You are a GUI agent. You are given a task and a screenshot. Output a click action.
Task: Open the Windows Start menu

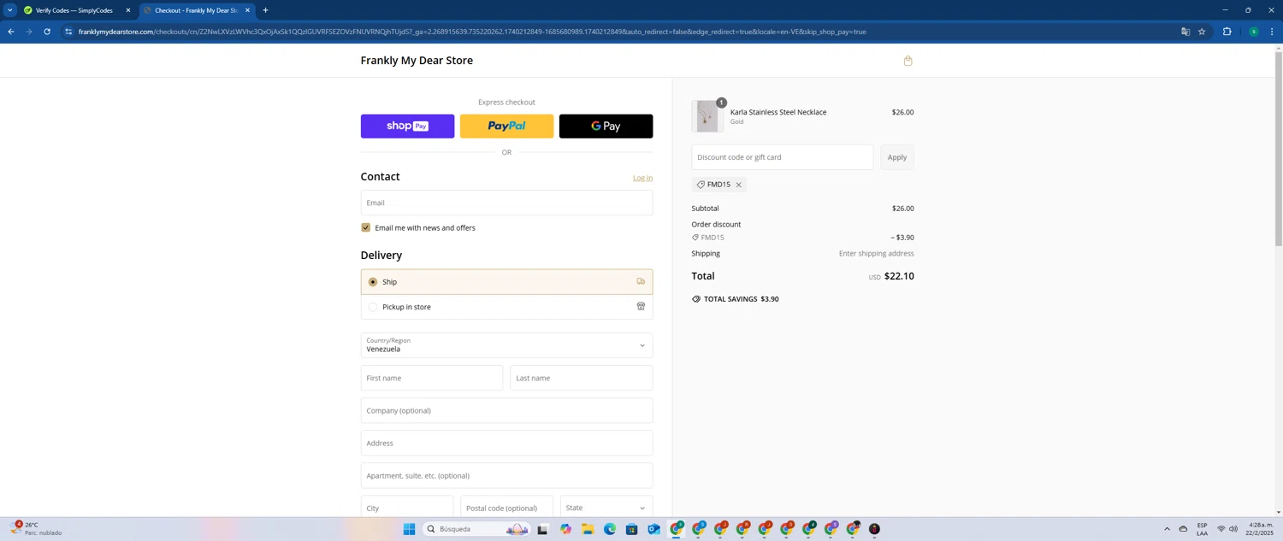tap(409, 529)
